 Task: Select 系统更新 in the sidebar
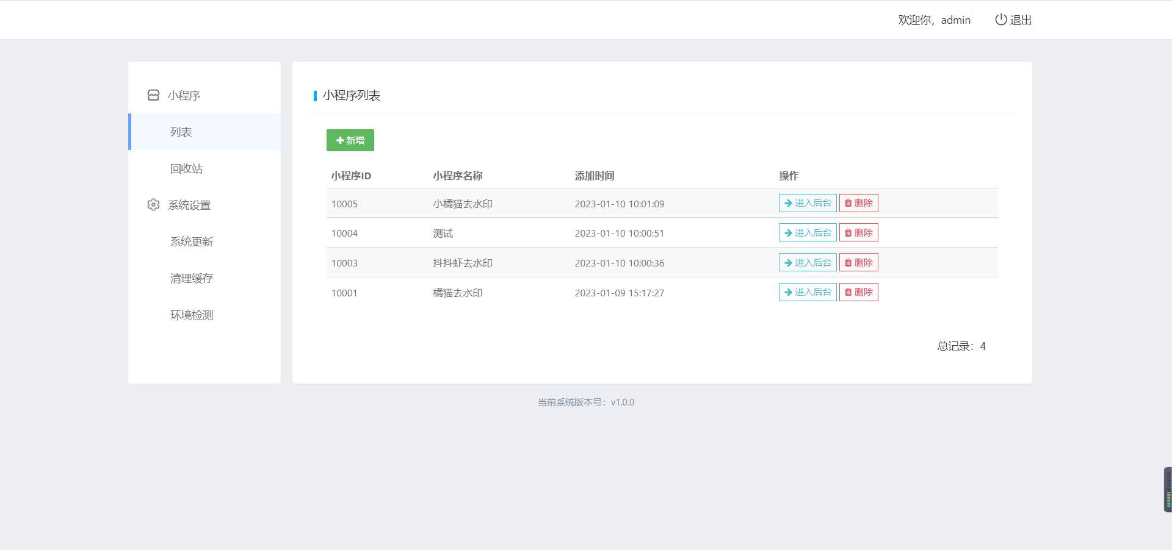190,241
